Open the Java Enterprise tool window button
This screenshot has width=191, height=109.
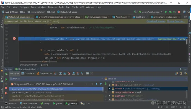(29, 103)
